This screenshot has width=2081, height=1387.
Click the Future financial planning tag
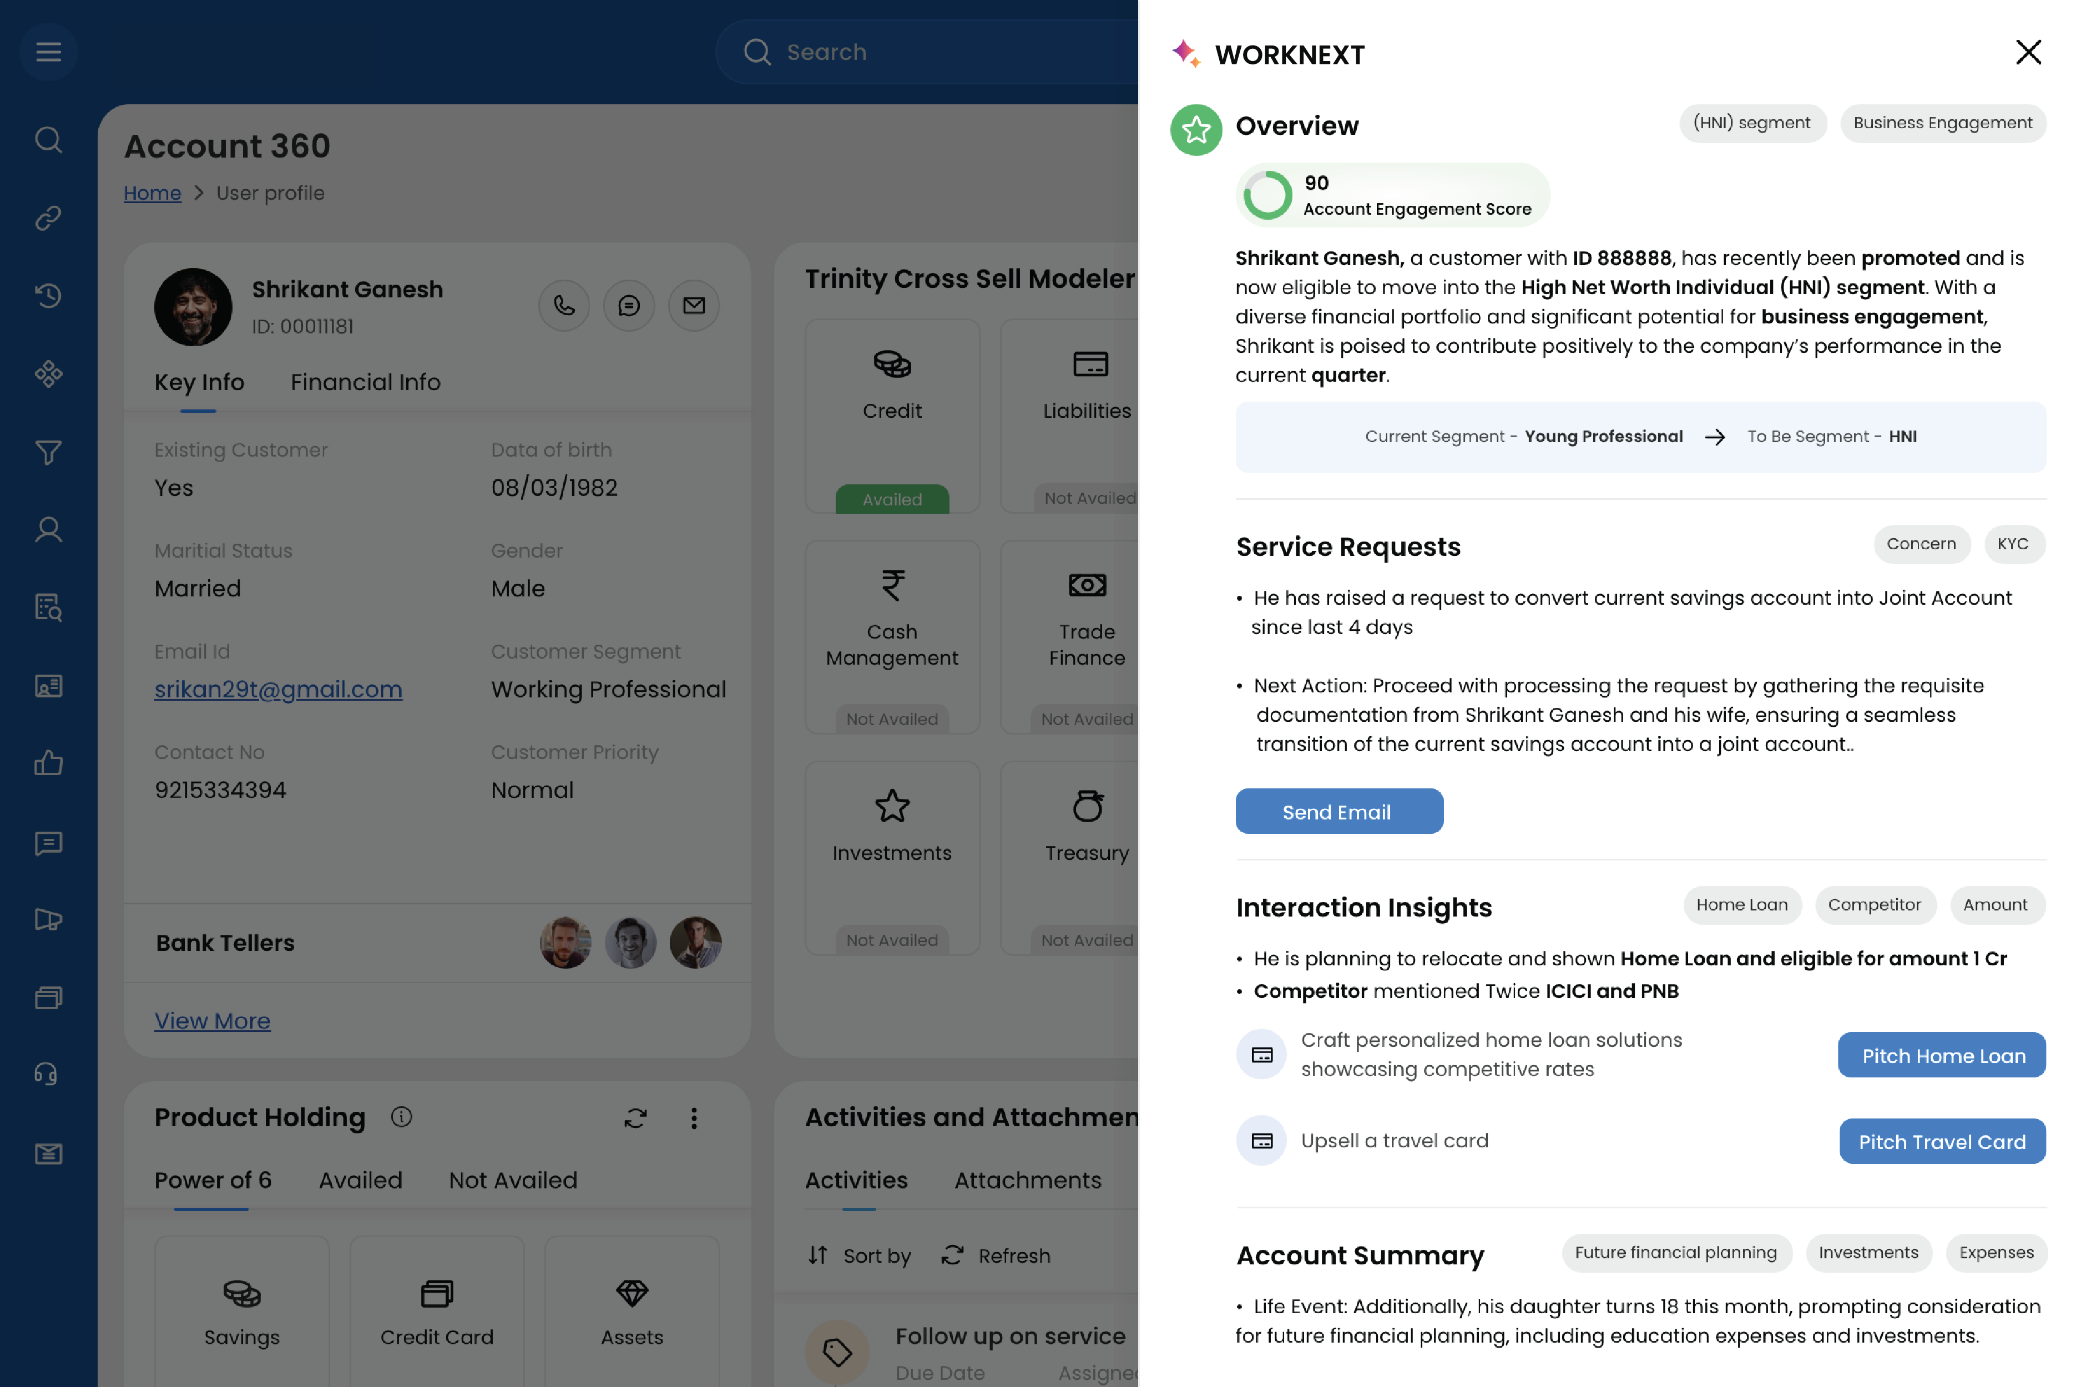(x=1676, y=1253)
